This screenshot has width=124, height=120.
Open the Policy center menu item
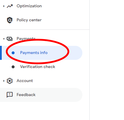coord(29,20)
